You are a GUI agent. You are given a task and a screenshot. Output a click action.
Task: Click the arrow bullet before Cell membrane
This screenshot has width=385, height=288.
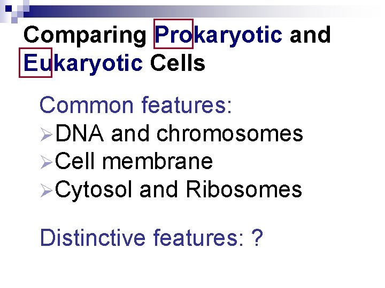tap(47, 162)
